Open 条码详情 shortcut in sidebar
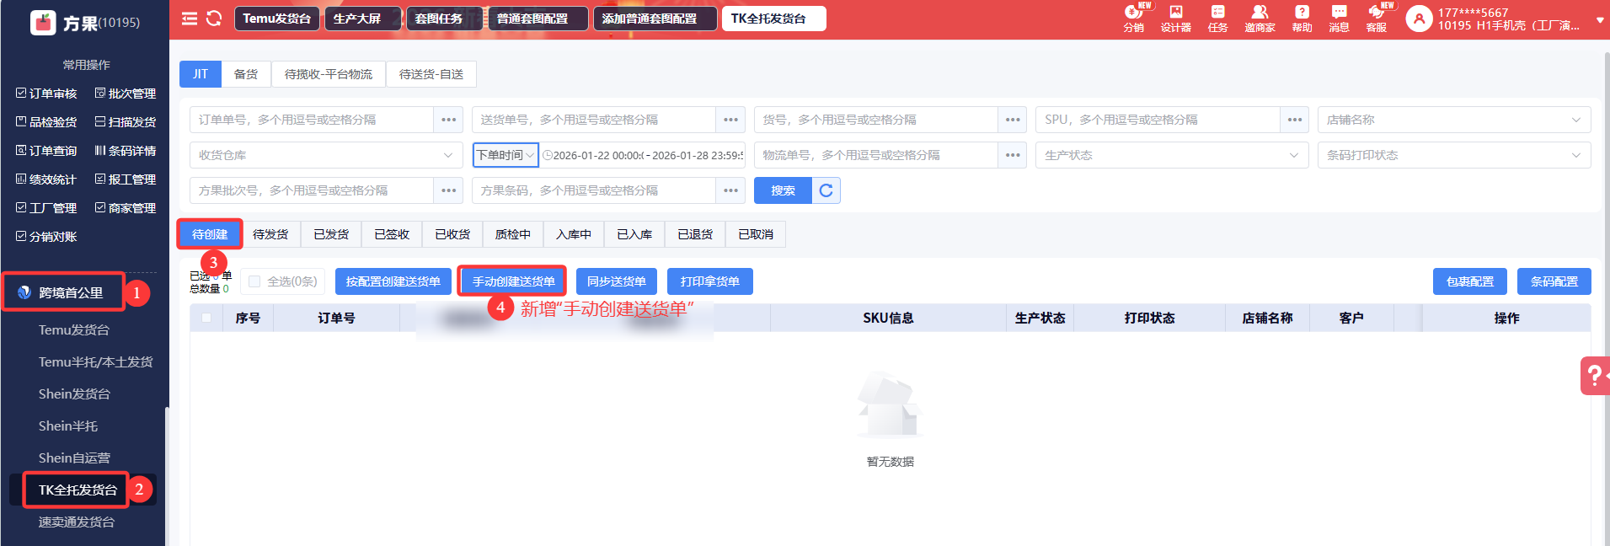Viewport: 1610px width, 546px height. (126, 151)
